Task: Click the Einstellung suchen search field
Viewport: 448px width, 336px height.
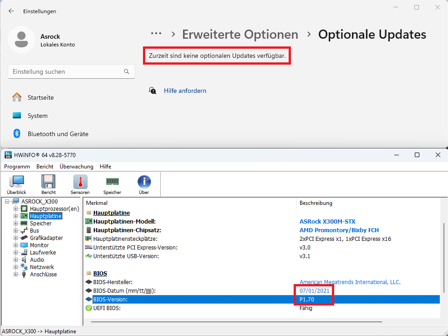Action: 66,72
